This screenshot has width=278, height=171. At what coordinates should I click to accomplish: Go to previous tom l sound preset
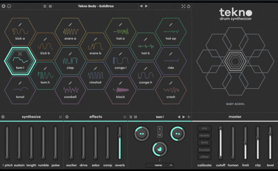pyautogui.click(x=179, y=117)
